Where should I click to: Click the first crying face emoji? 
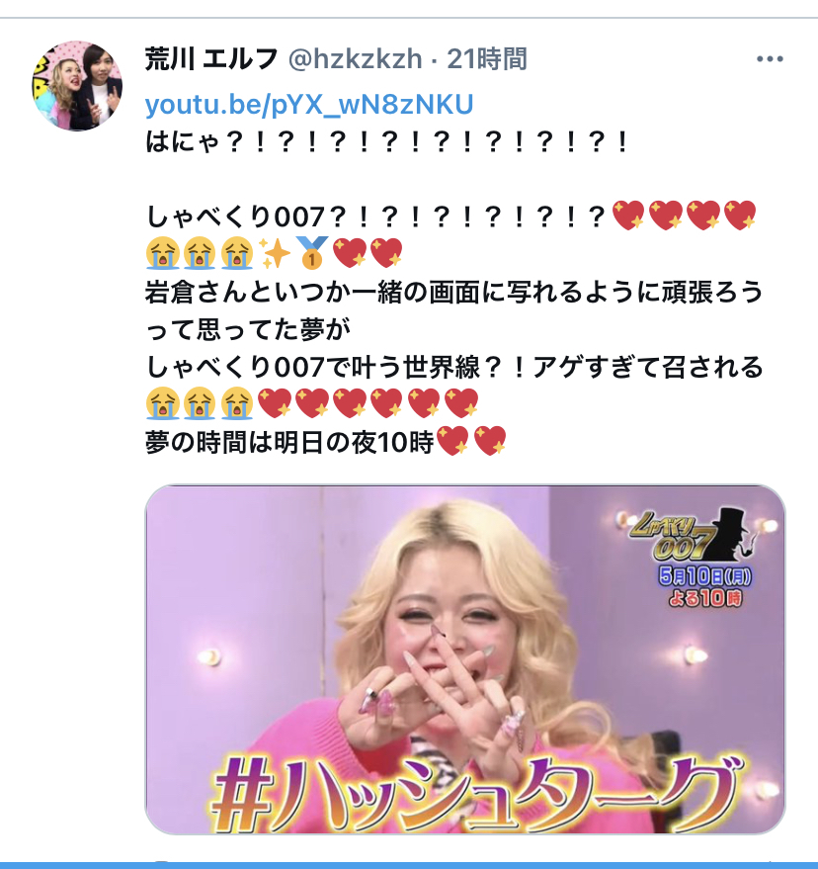point(162,253)
